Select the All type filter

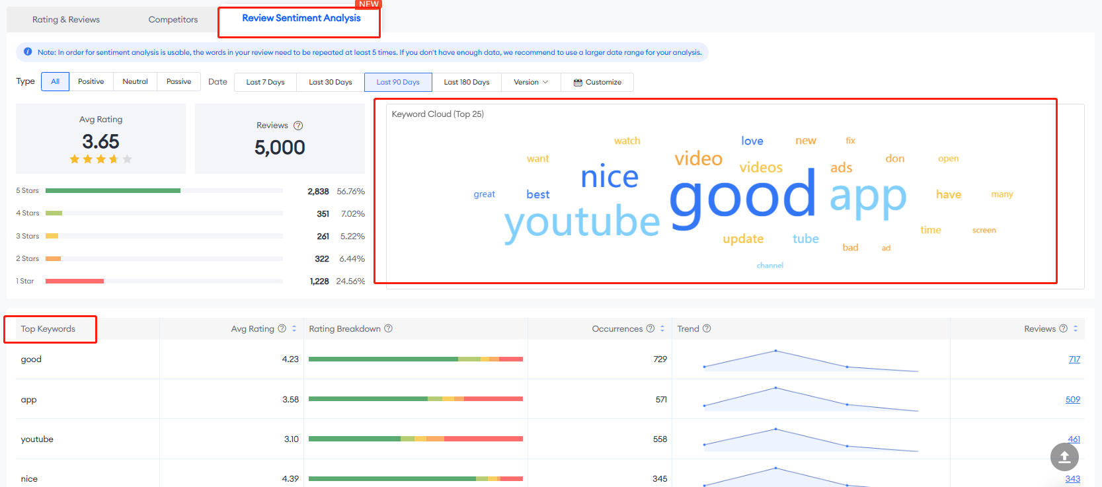[56, 82]
